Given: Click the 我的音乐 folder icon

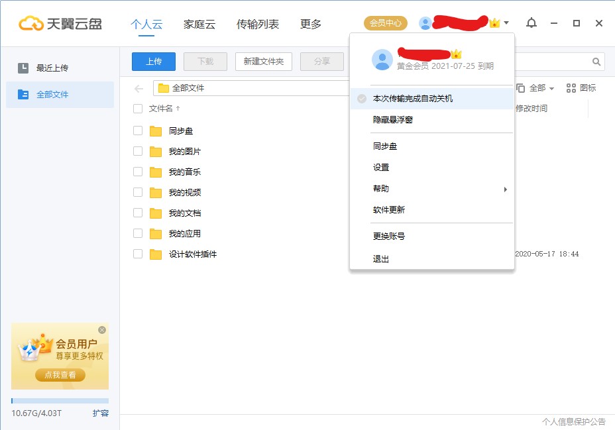Looking at the screenshot, I should (x=156, y=172).
